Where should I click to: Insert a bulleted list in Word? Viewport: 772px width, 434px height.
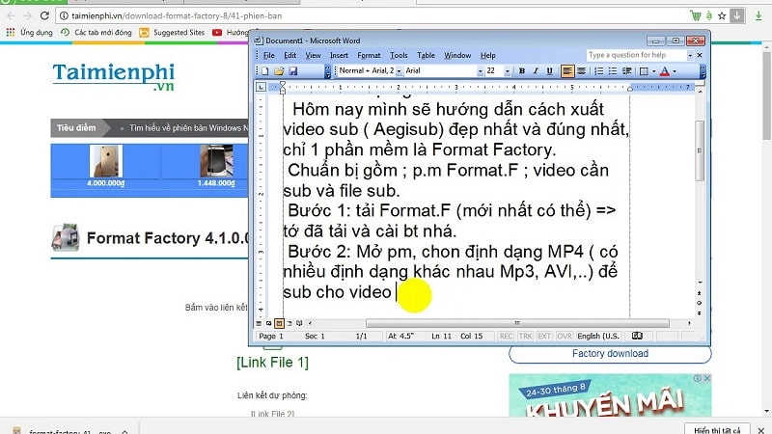pyautogui.click(x=613, y=71)
